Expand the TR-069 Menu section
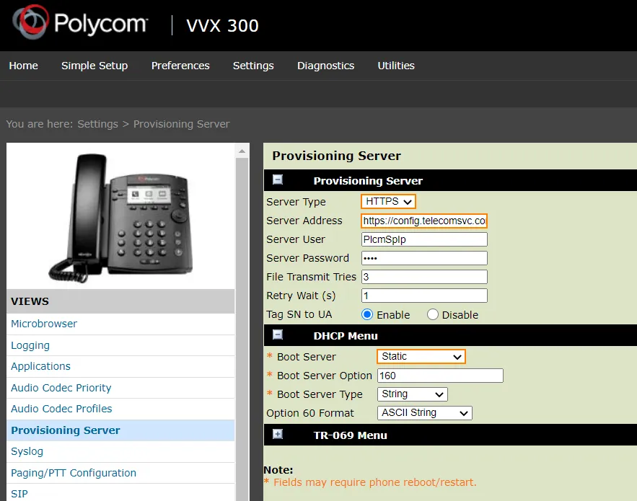Viewport: 637px width, 501px height. tap(278, 435)
